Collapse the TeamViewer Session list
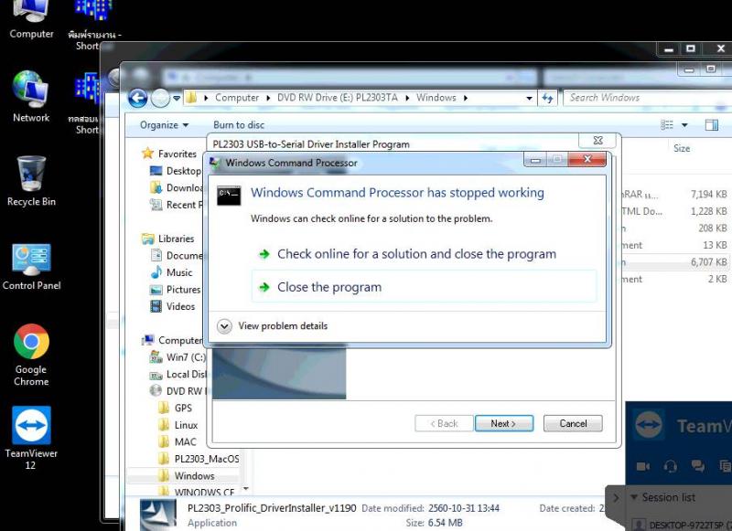Viewport: 732px width, 531px height. 634,497
